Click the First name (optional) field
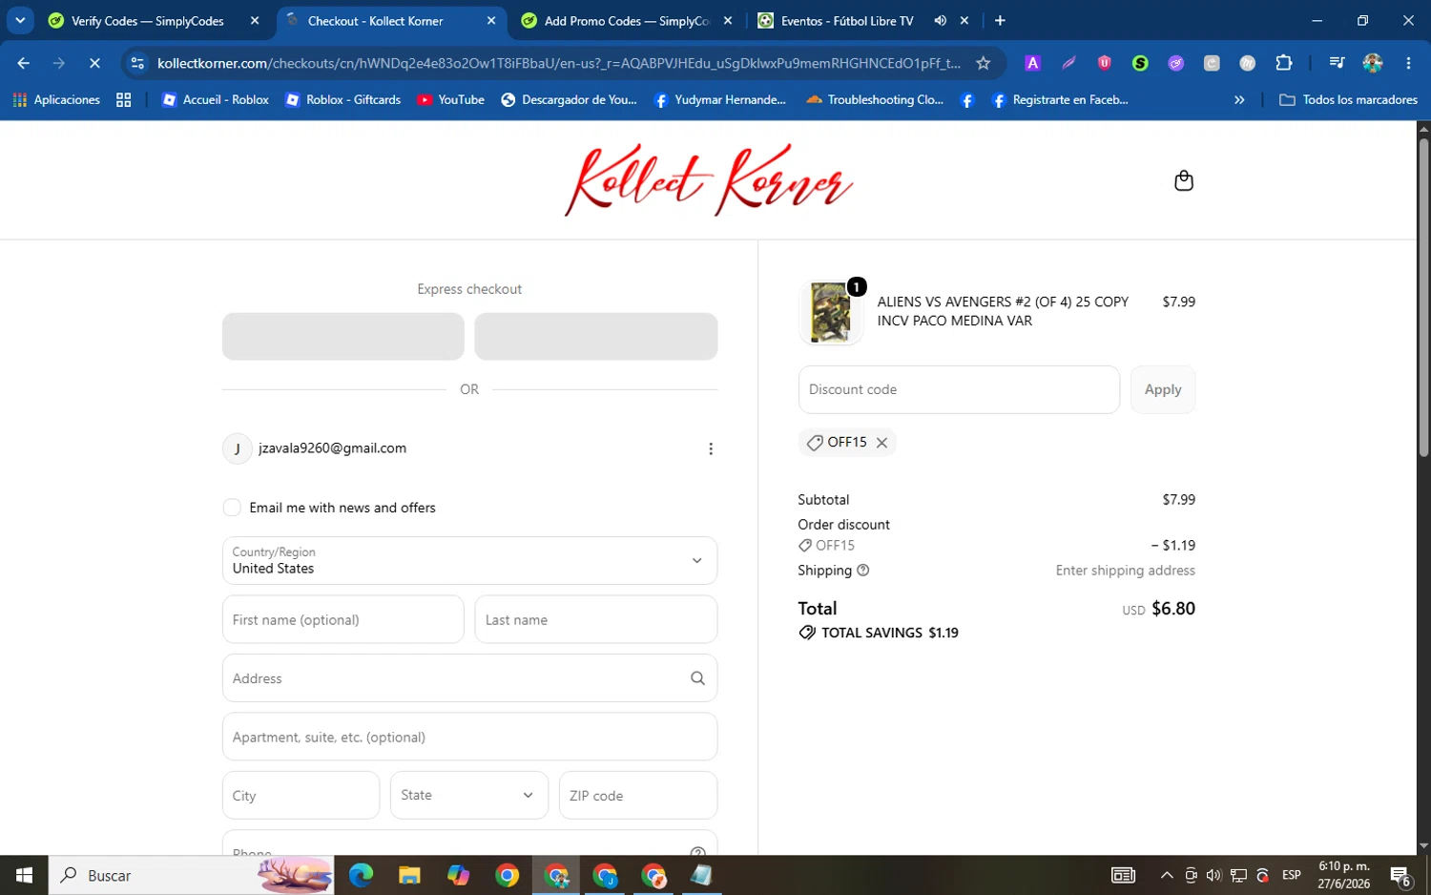This screenshot has width=1431, height=895. (x=343, y=619)
